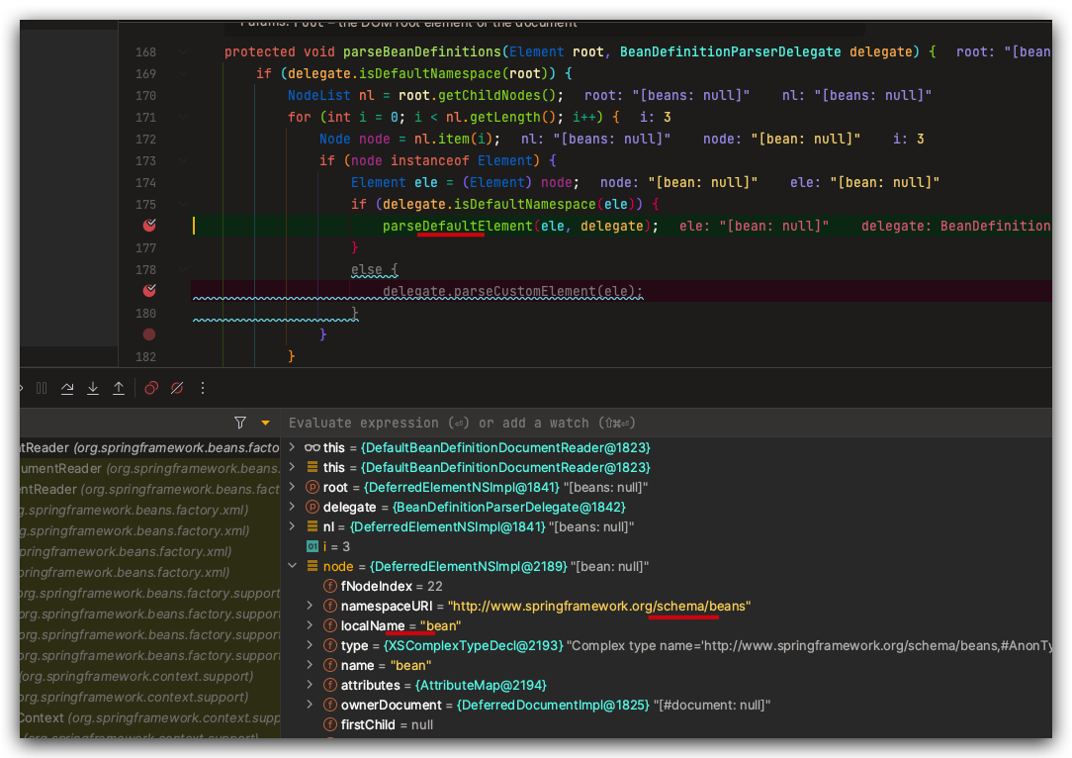Remove breakpoint on parseCustomElement line
Screen dimensions: 1072x758
click(x=149, y=291)
